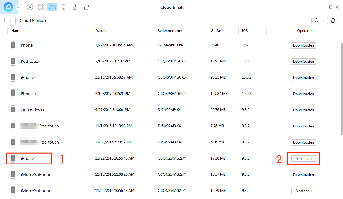Select the 98.33 MB size cell
Image resolution: width=343 pixels, height=199 pixels.
click(218, 77)
